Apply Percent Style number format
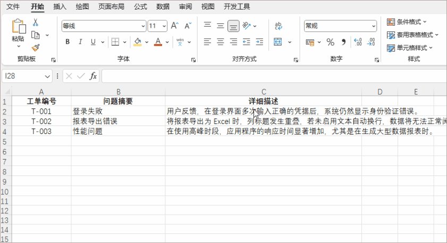The height and width of the screenshot is (243, 447). (x=330, y=42)
